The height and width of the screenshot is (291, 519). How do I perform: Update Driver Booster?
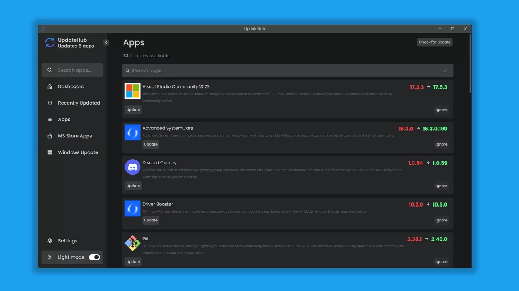click(150, 220)
